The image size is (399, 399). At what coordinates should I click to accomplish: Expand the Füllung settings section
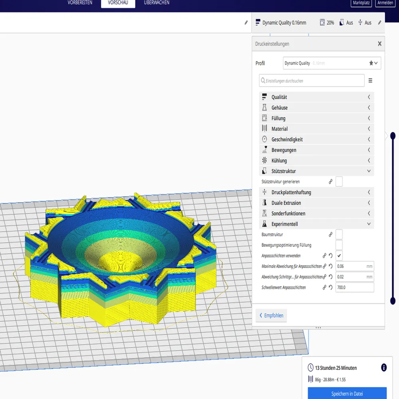point(316,118)
